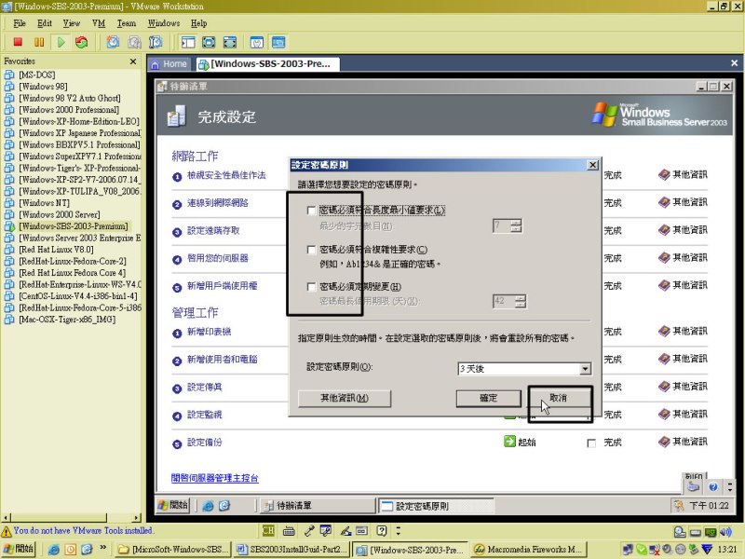
Task: Select [MS-DOS] in Favorites
Action: point(36,75)
